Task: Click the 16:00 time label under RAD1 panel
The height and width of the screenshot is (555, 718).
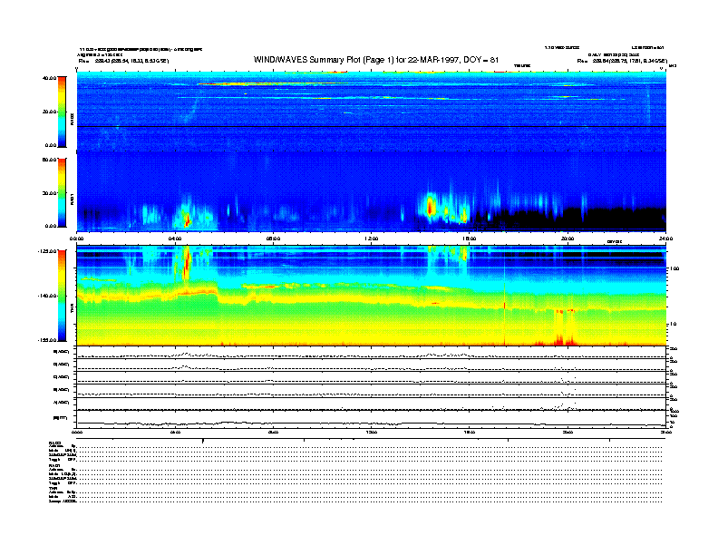Action: [x=470, y=239]
